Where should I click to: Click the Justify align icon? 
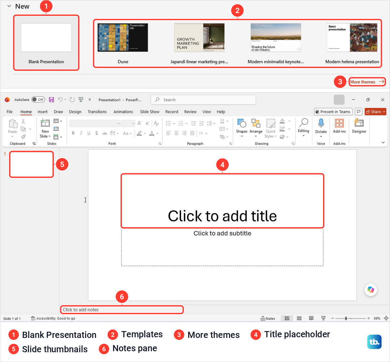point(192,133)
